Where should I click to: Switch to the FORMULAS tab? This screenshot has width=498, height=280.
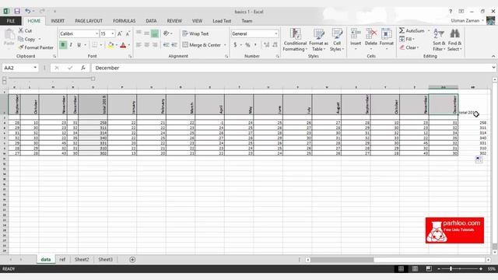pos(124,21)
